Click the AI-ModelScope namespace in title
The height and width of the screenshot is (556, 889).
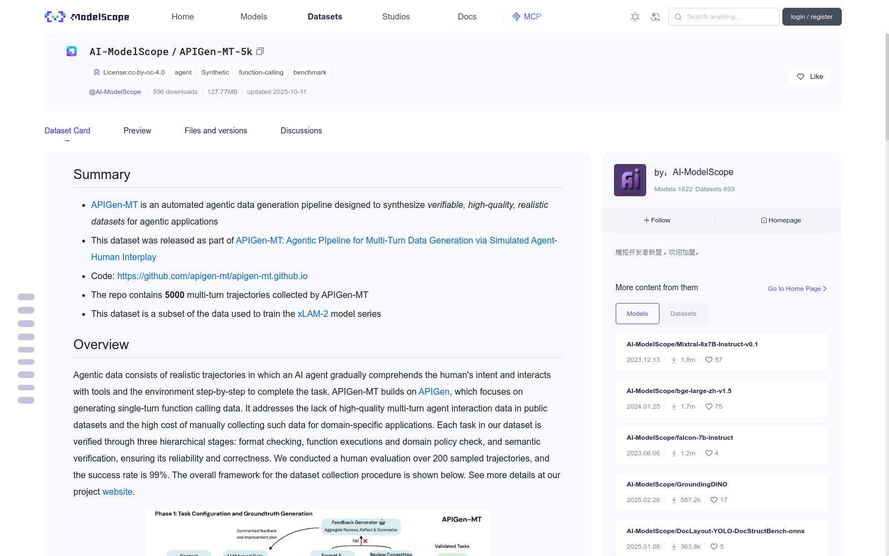(x=129, y=52)
